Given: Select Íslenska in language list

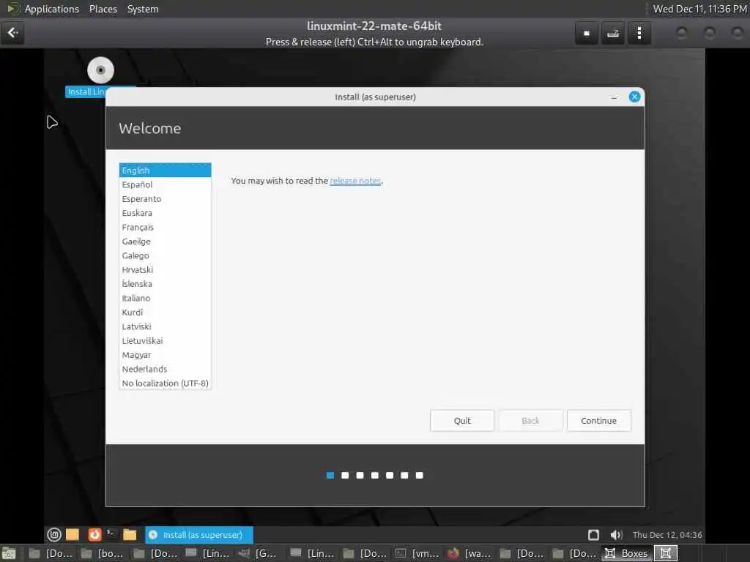Looking at the screenshot, I should point(165,284).
